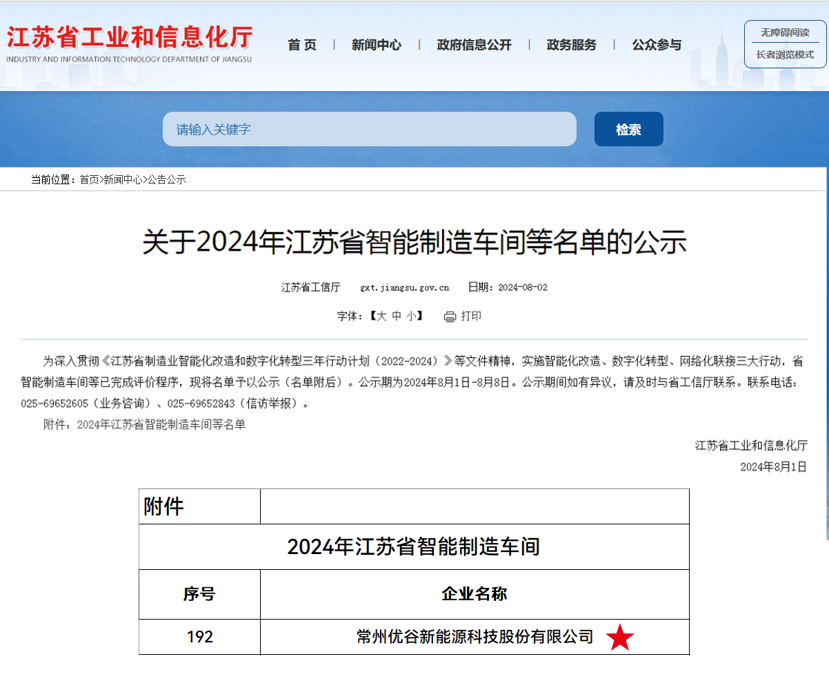Open the 政府信息公开 menu
This screenshot has height=690, width=829.
(475, 45)
